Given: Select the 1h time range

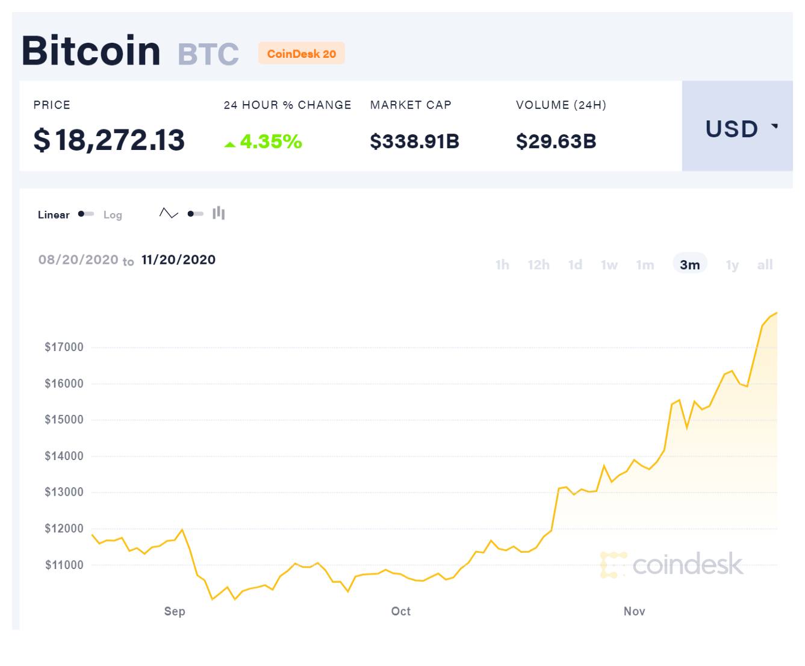Looking at the screenshot, I should (502, 264).
